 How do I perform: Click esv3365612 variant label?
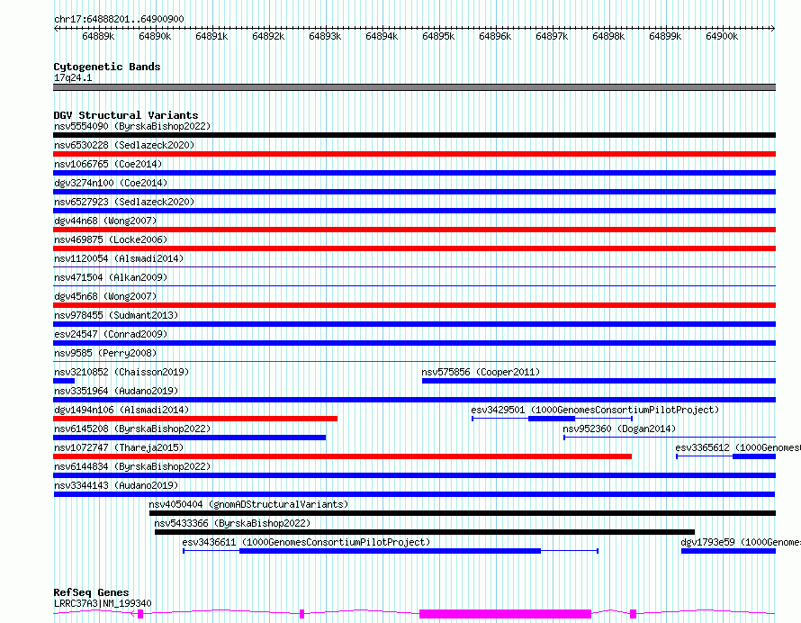click(738, 447)
